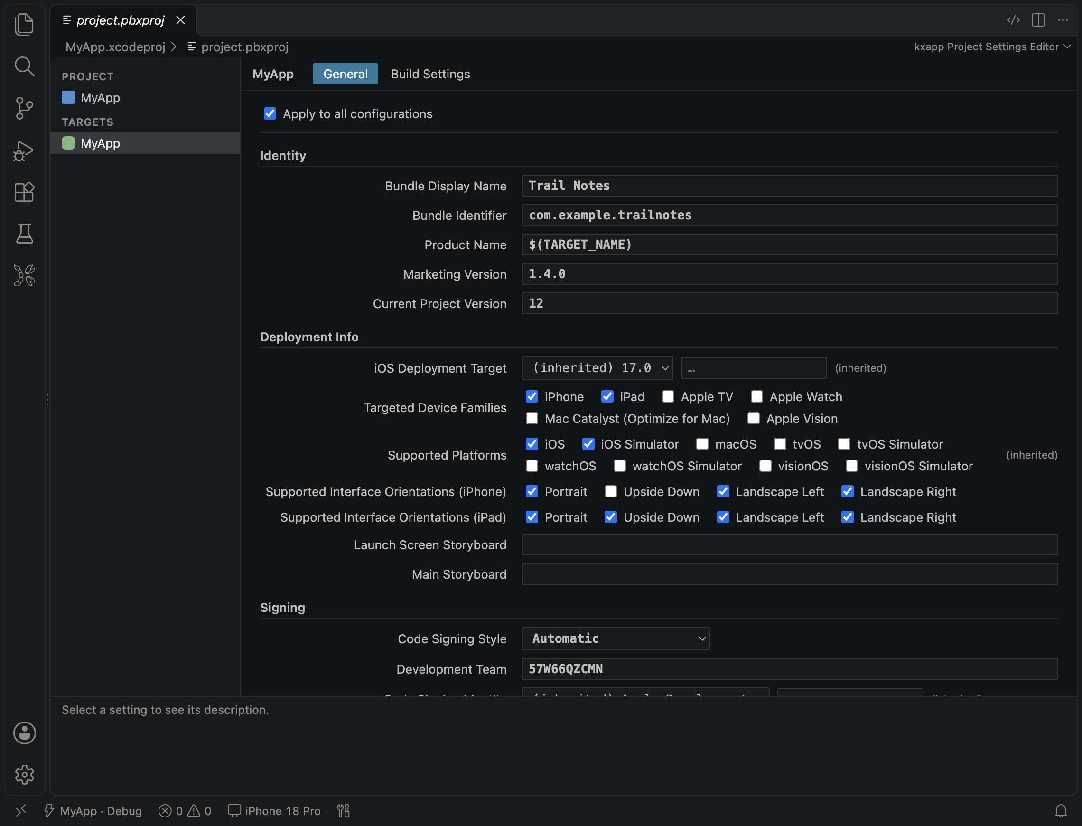
Task: Open the Search view icon
Action: (x=24, y=66)
